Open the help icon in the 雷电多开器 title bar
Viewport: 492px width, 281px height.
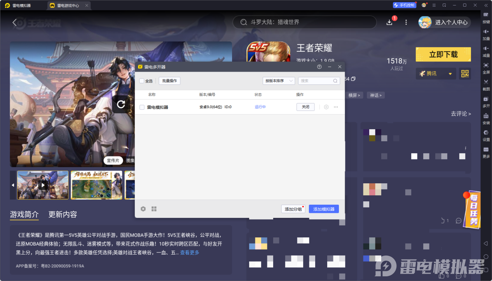point(319,67)
